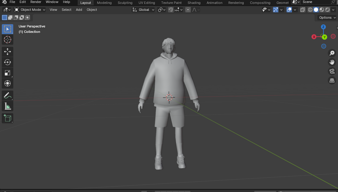Set selection mode to new selection
The width and height of the screenshot is (338, 192).
4,18
